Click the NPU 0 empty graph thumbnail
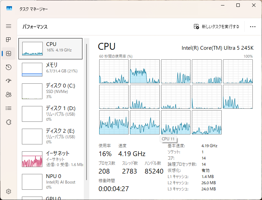This screenshot has width=262, height=200. click(x=32, y=182)
